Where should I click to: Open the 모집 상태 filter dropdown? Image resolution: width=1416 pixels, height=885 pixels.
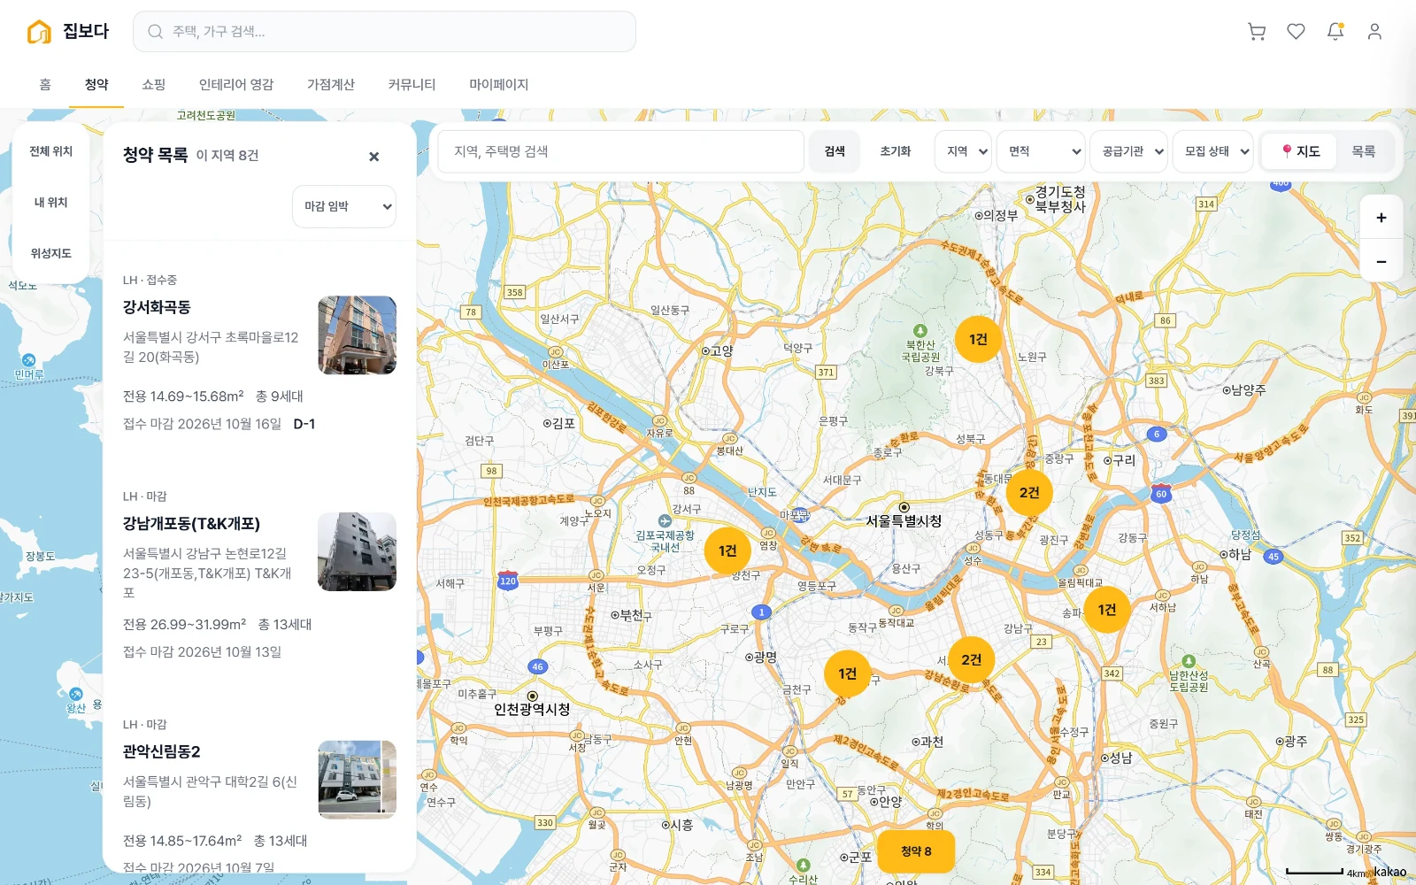click(1212, 151)
